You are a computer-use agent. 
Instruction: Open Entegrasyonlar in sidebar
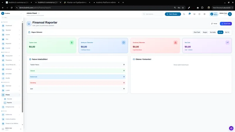tap(10, 107)
